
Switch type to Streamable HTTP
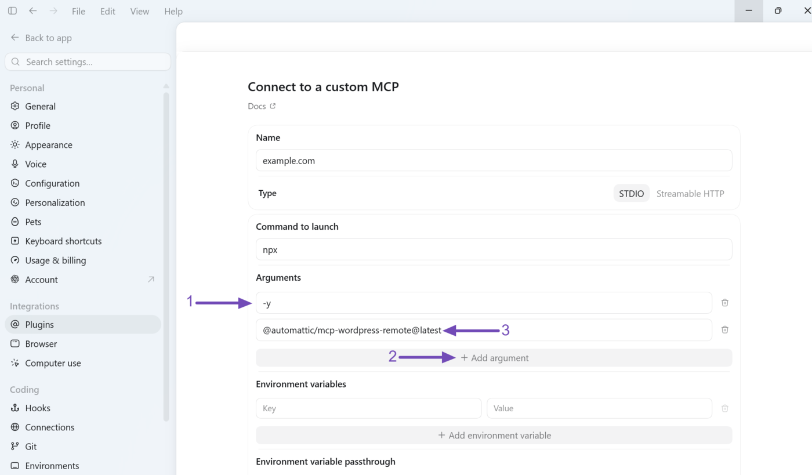(x=690, y=194)
